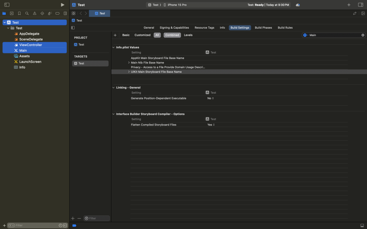Toggle the left navigator sidebar
This screenshot has width=367, height=229.
[x=7, y=5]
